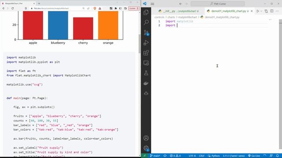Open changes compare icon in editor toolbar
This screenshot has width=282, height=158.
pos(266,11)
